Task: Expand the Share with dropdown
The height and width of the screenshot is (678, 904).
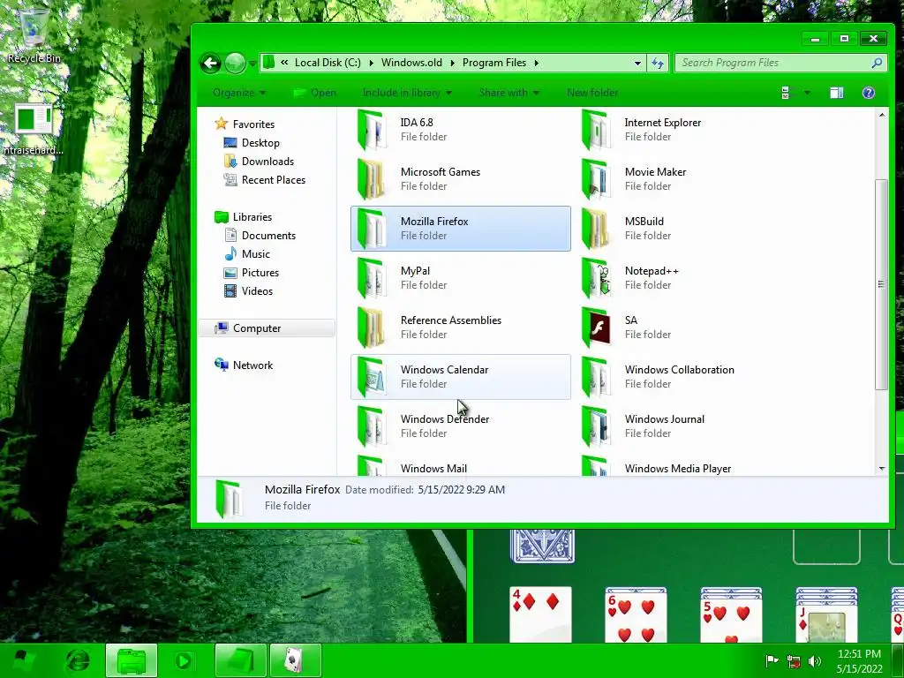Action: coord(509,93)
